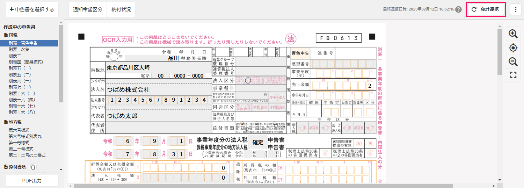The image size is (524, 188).
Task: Click 法人番号 digit boxes
Action: pos(158,100)
